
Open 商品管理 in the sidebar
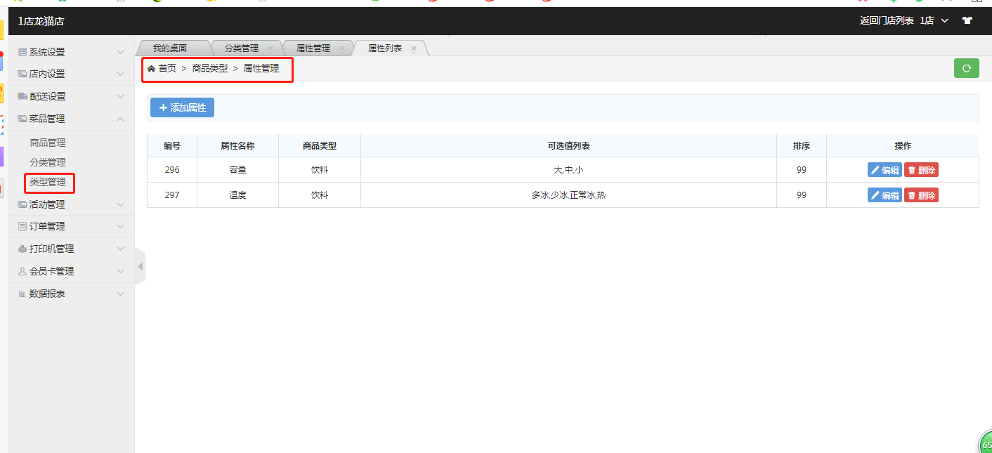tap(48, 143)
